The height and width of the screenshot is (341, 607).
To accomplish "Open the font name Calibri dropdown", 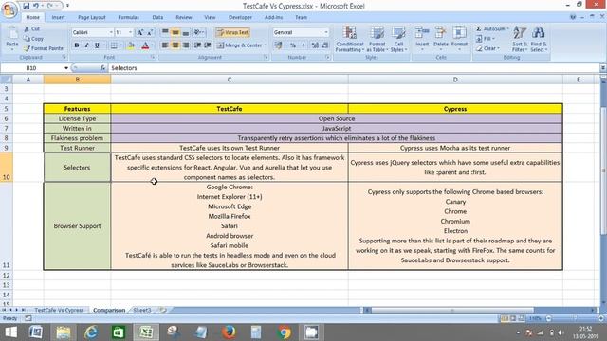I will pos(111,32).
